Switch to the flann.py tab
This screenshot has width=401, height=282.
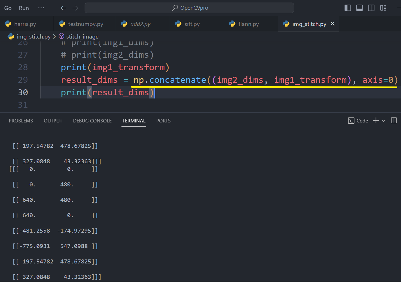[x=251, y=24]
